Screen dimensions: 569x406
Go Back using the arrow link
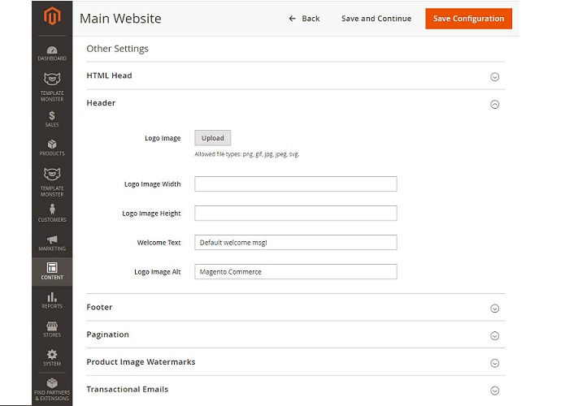(x=305, y=19)
